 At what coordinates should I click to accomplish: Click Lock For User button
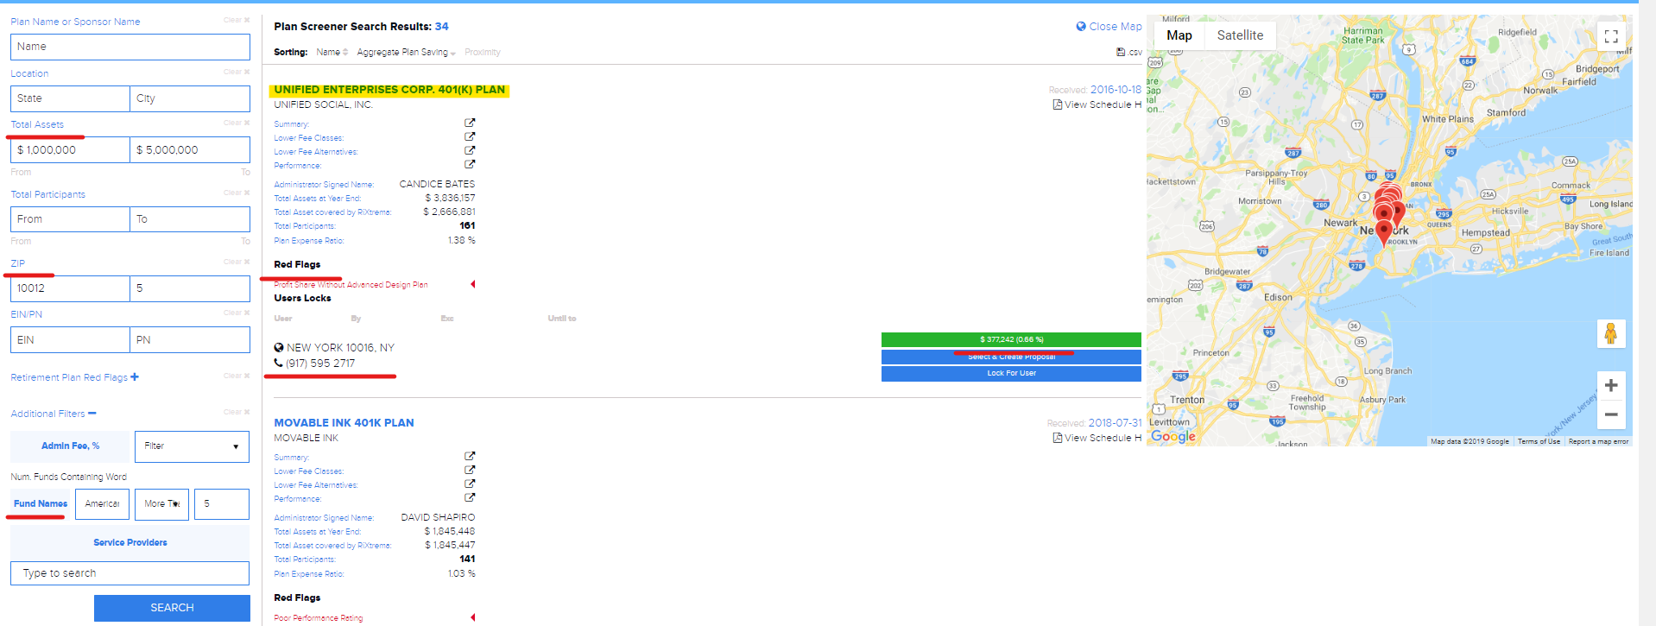pos(1010,374)
